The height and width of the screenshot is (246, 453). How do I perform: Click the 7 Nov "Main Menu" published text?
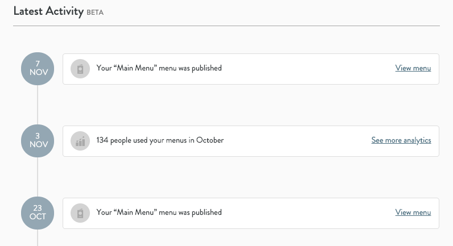(x=159, y=68)
